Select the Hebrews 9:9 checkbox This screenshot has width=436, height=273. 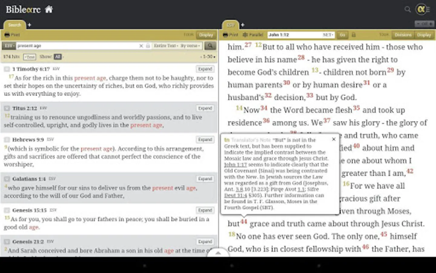click(x=7, y=140)
